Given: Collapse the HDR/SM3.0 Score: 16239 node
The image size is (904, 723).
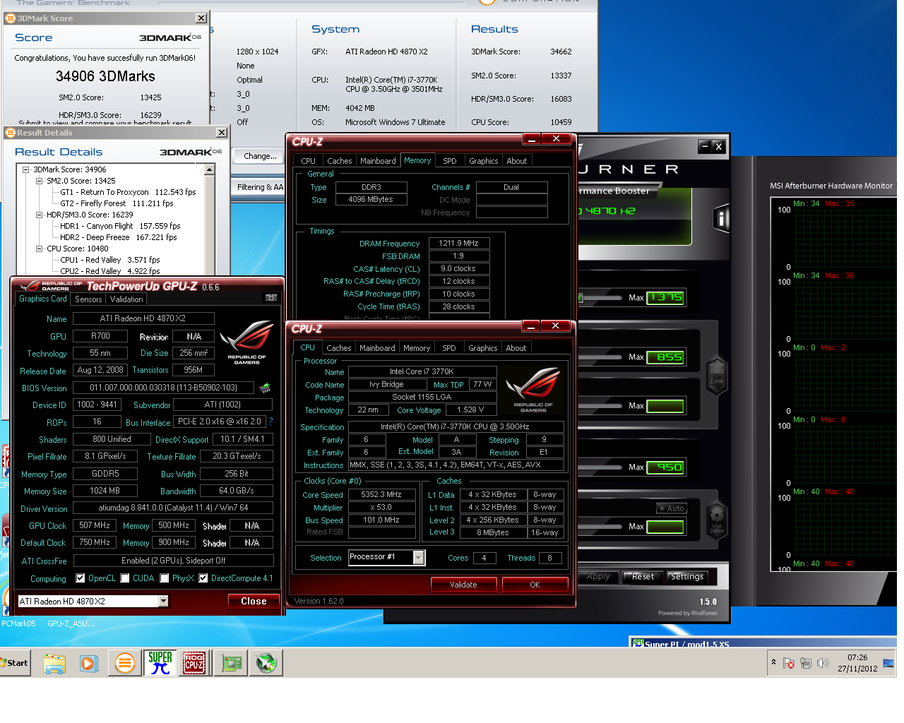Looking at the screenshot, I should coord(40,215).
